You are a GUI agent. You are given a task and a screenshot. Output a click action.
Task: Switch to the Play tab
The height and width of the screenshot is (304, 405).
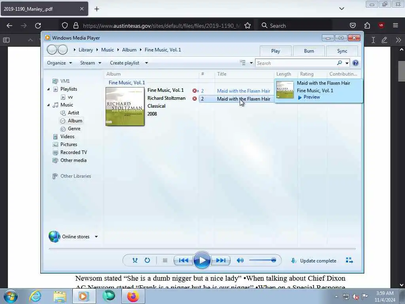276,51
